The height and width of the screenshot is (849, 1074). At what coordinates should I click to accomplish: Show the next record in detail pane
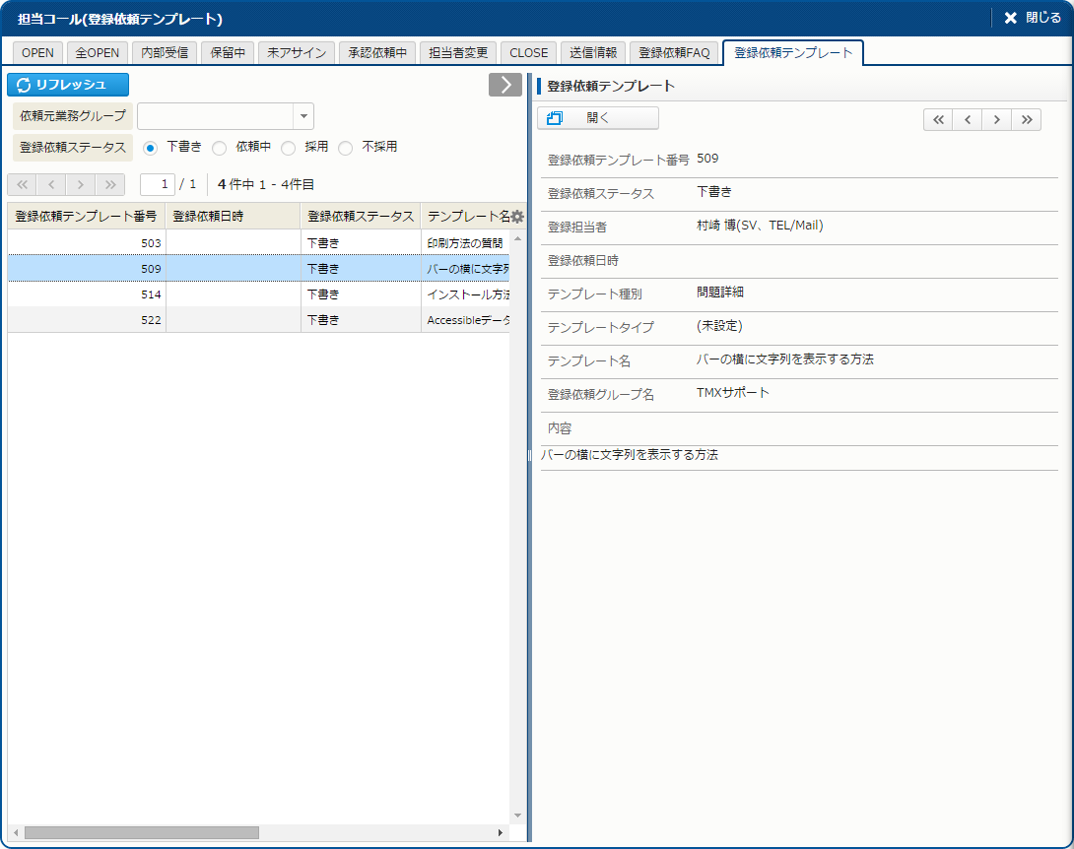997,120
